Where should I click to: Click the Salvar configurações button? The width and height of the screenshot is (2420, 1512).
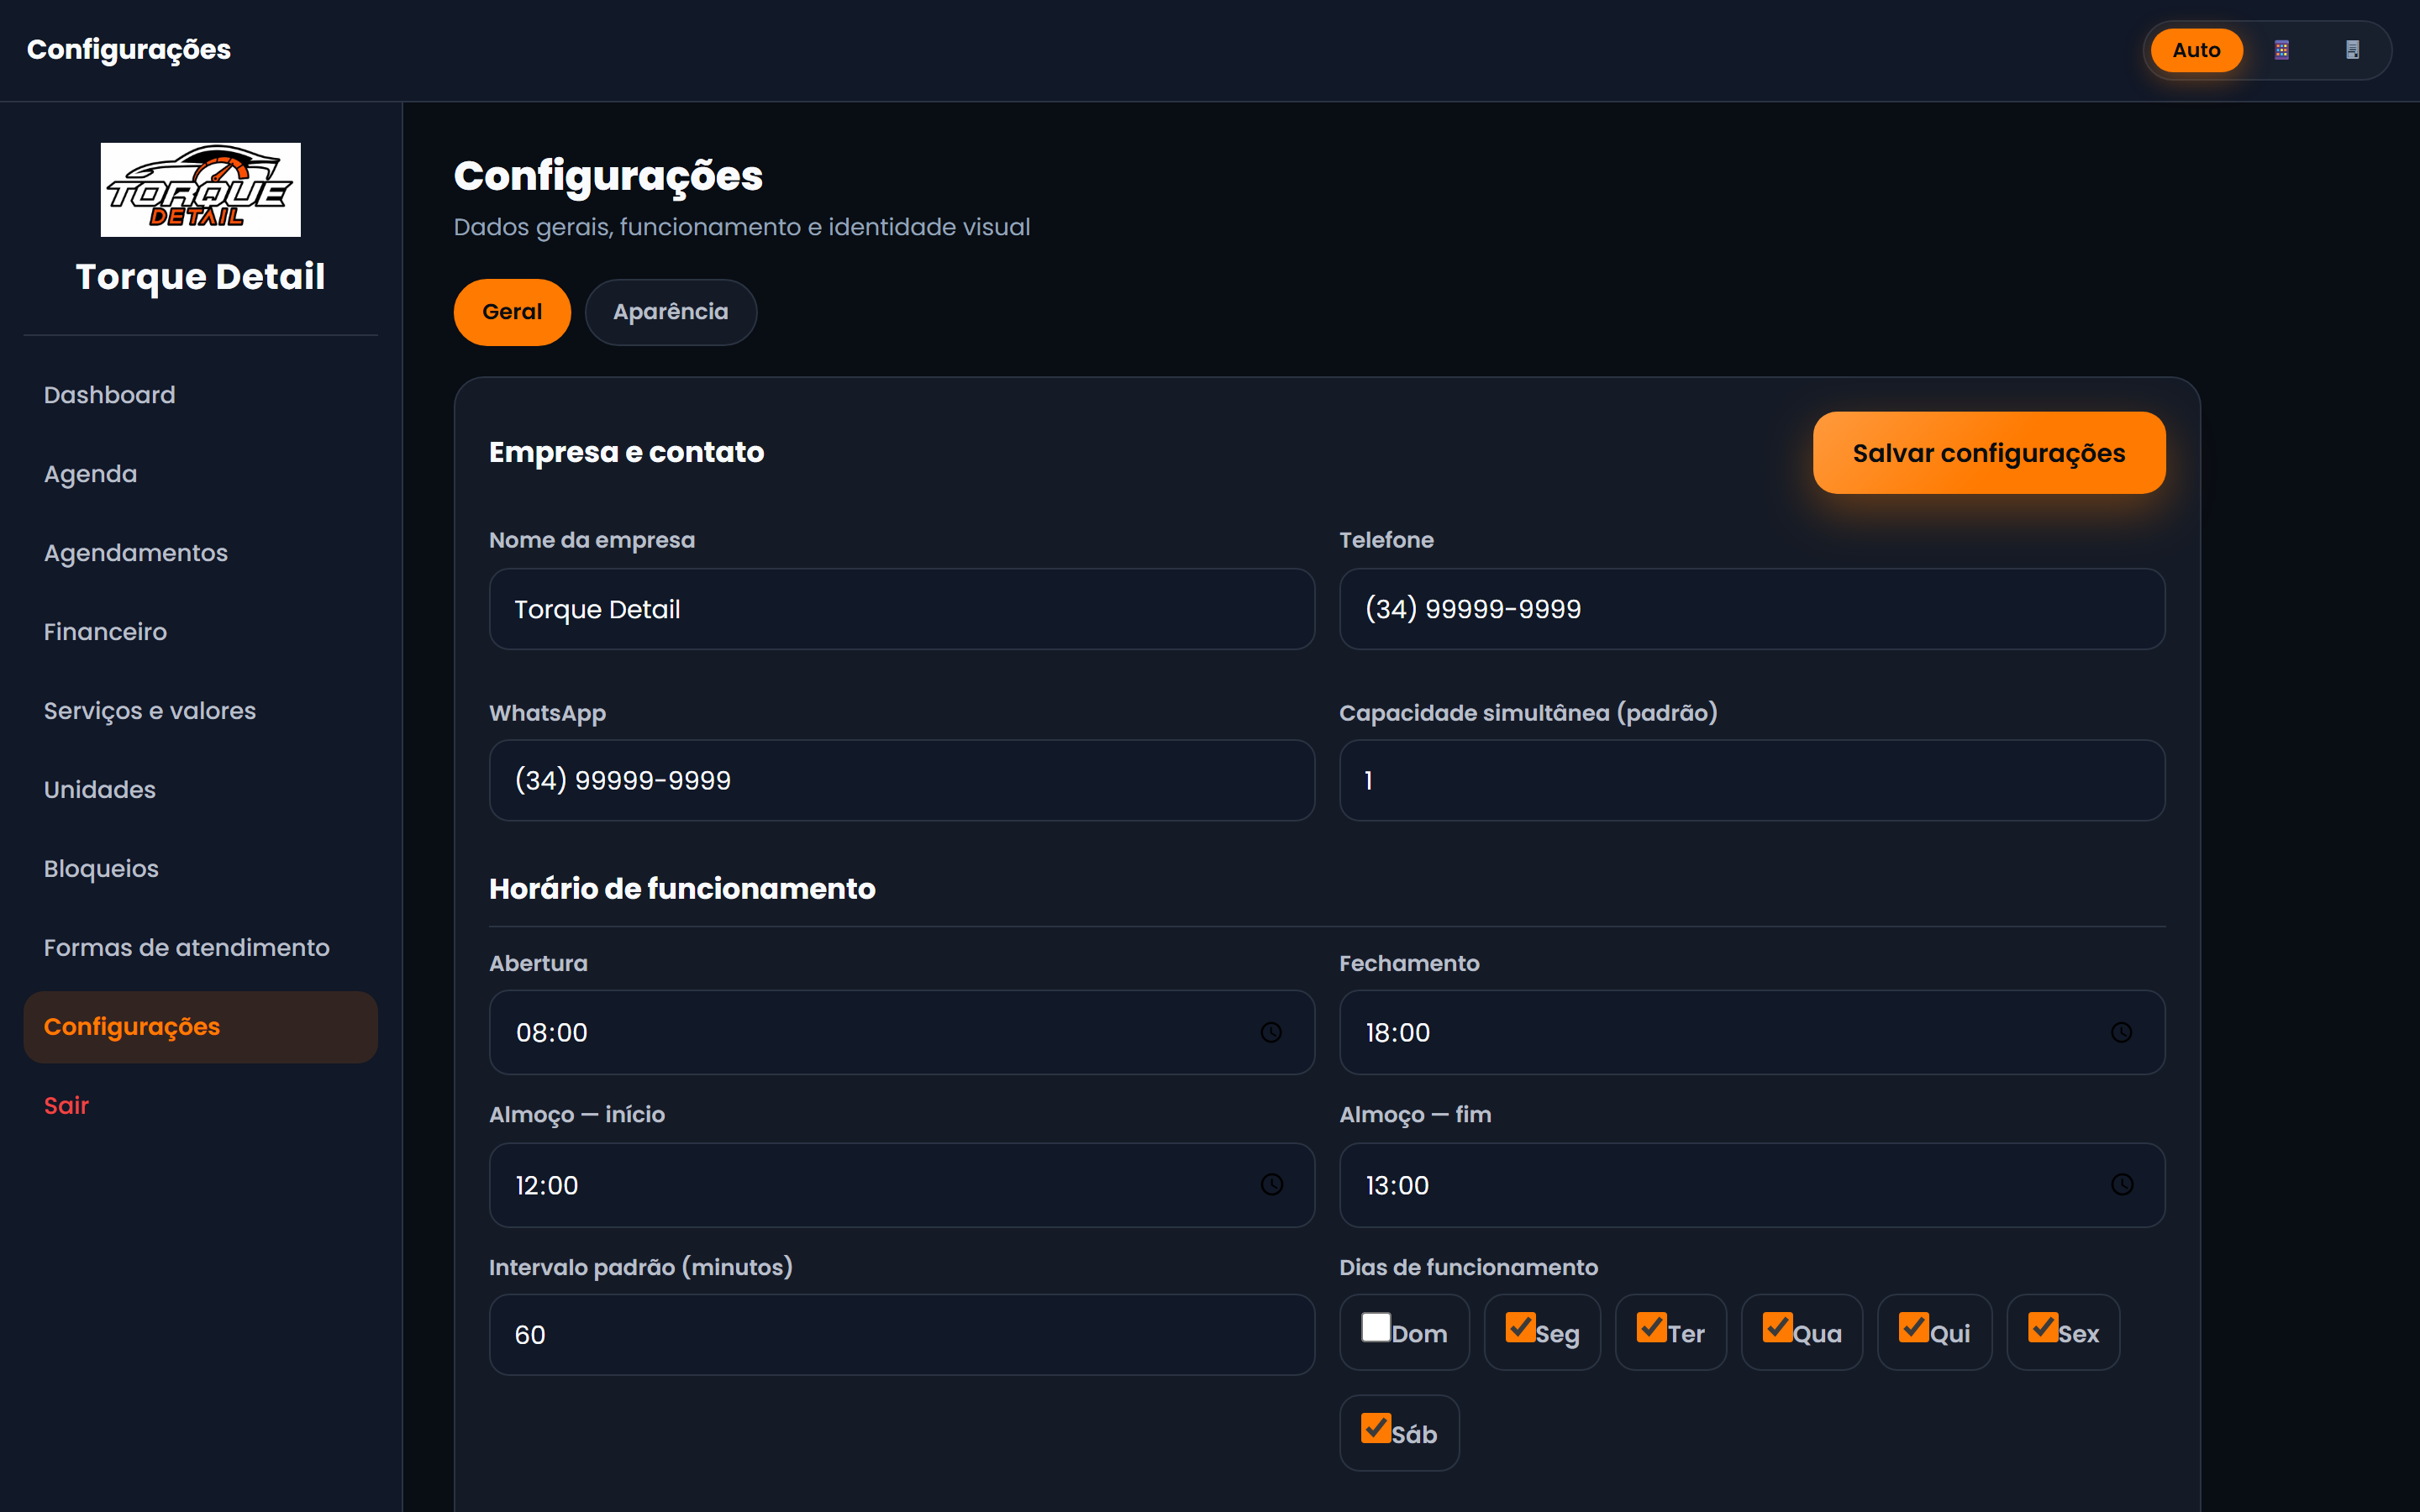[x=1989, y=453]
